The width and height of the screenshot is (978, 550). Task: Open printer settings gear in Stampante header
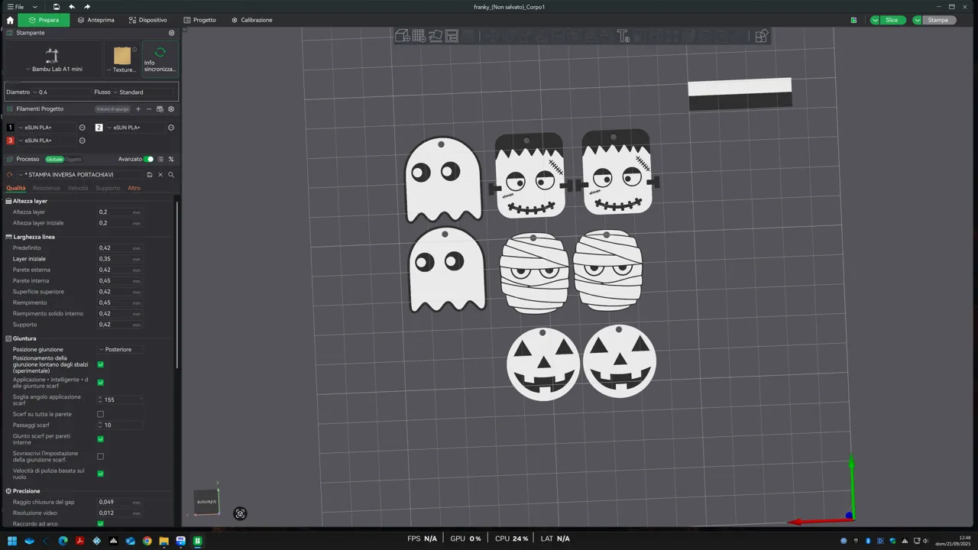coord(171,33)
